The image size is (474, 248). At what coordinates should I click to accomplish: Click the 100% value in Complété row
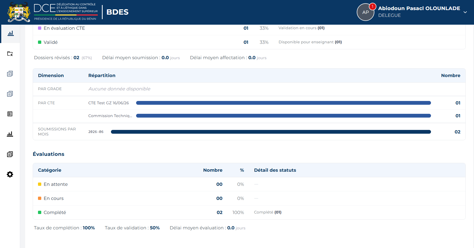(238, 212)
